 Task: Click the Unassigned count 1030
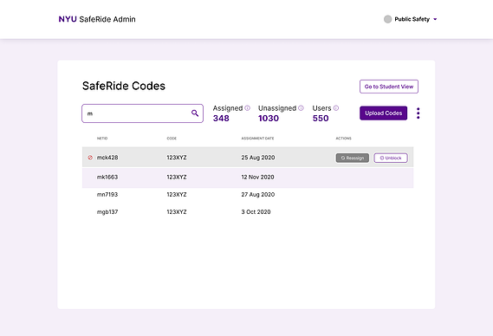pos(269,118)
